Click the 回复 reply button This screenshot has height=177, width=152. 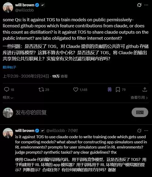pyautogui.click(x=140, y=112)
